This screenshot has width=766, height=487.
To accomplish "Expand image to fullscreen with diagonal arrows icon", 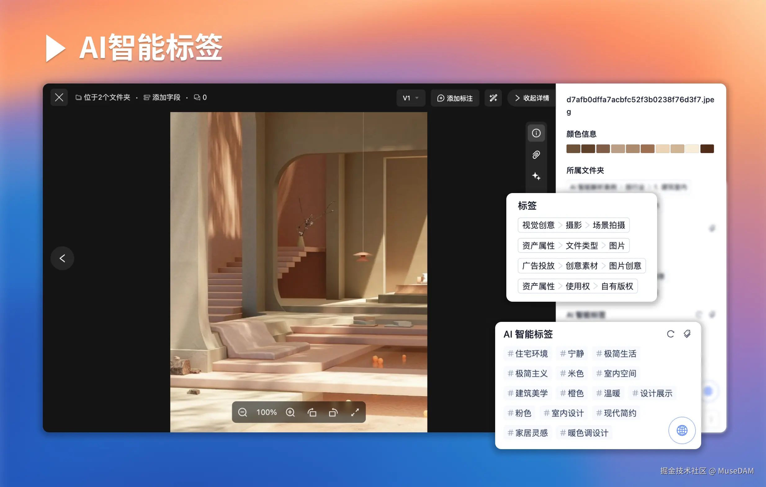I will click(x=355, y=412).
